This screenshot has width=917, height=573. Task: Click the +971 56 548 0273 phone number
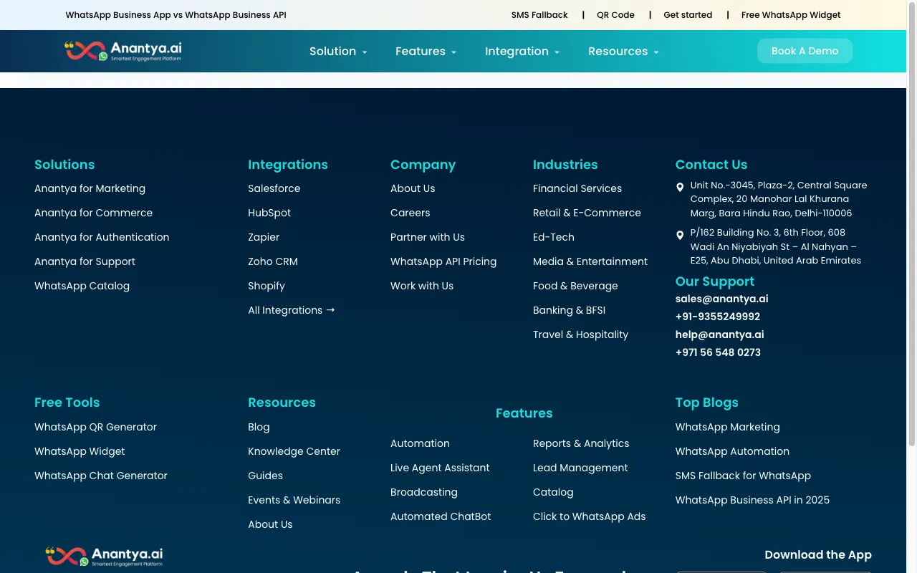(x=718, y=352)
